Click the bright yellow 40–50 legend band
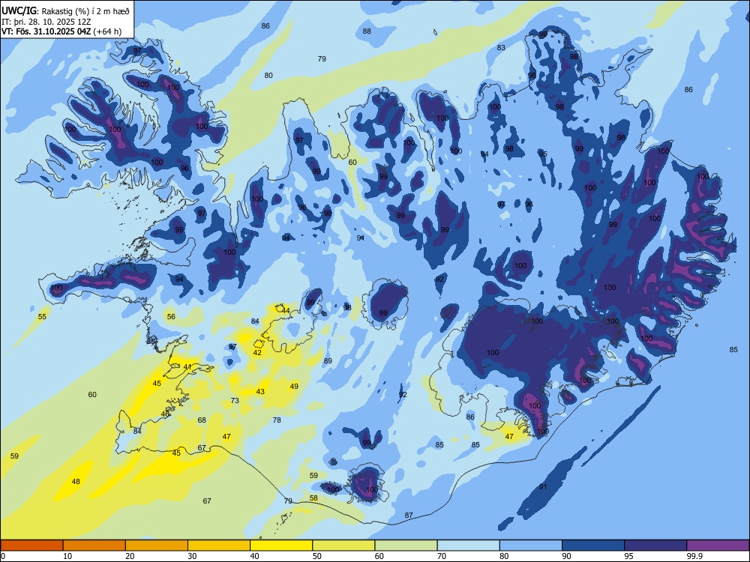Viewport: 750px width, 562px height. 281,546
